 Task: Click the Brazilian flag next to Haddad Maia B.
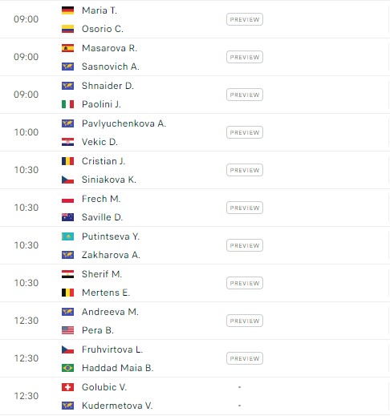tap(67, 368)
